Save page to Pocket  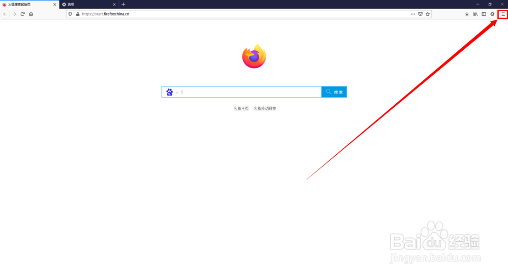pos(420,14)
